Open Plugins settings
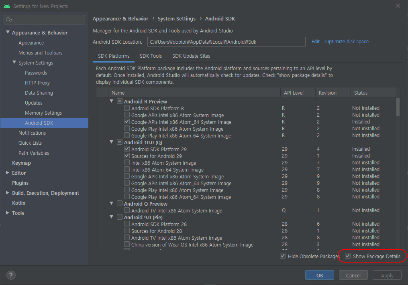This screenshot has width=408, height=285. point(20,183)
